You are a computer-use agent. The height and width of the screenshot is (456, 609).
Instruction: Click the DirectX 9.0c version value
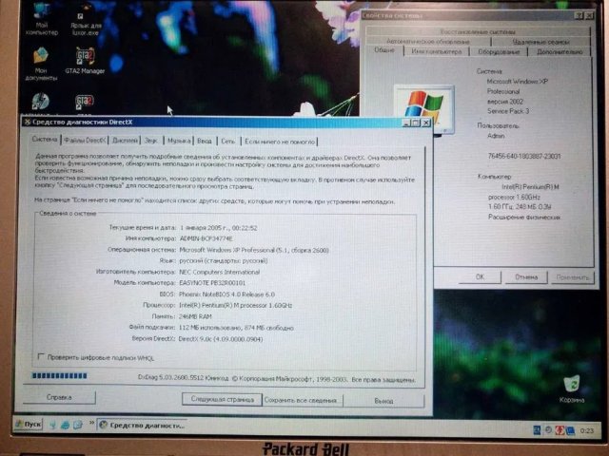[x=221, y=339]
